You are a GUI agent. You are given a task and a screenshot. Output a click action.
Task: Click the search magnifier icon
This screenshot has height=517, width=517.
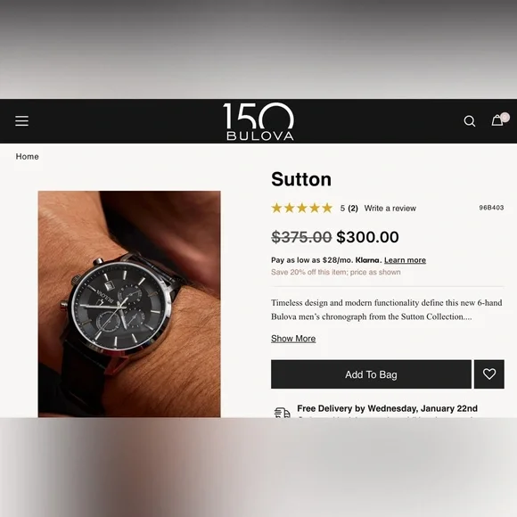tap(469, 121)
